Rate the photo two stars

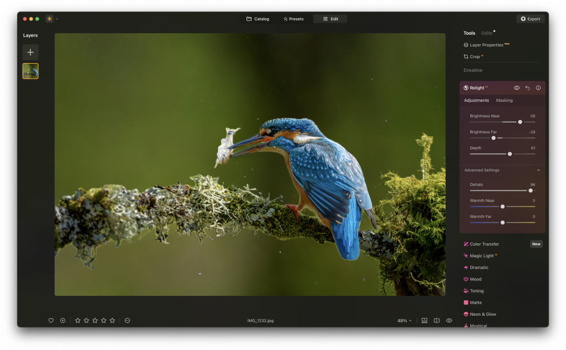point(86,320)
